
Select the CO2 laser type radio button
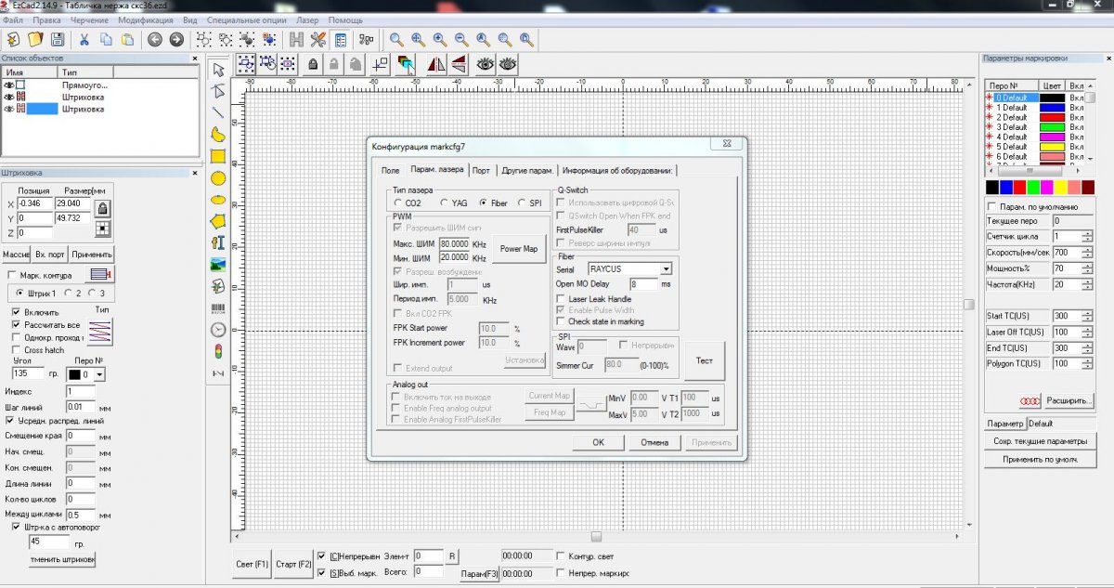(x=398, y=203)
